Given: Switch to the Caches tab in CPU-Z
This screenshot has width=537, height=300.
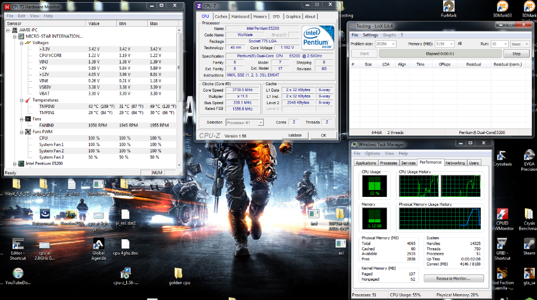Looking at the screenshot, I should coord(221,17).
